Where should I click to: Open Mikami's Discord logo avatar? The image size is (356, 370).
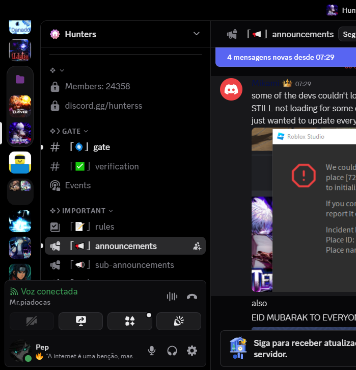coord(231,89)
